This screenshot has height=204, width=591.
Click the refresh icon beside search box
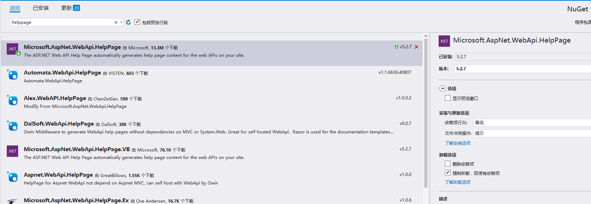(128, 22)
